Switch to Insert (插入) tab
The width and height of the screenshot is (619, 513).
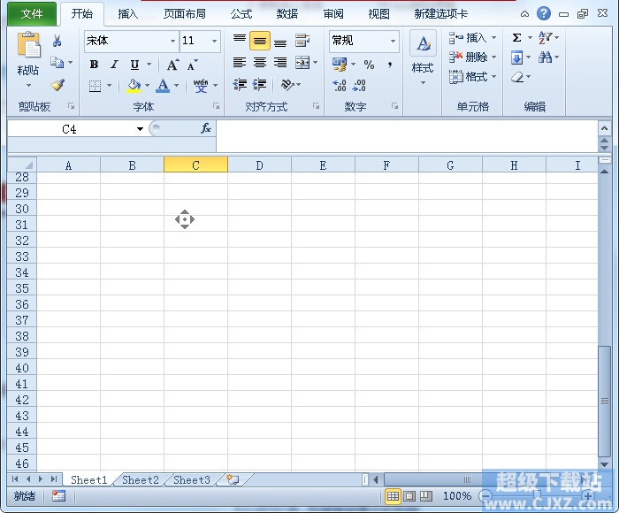pyautogui.click(x=127, y=14)
